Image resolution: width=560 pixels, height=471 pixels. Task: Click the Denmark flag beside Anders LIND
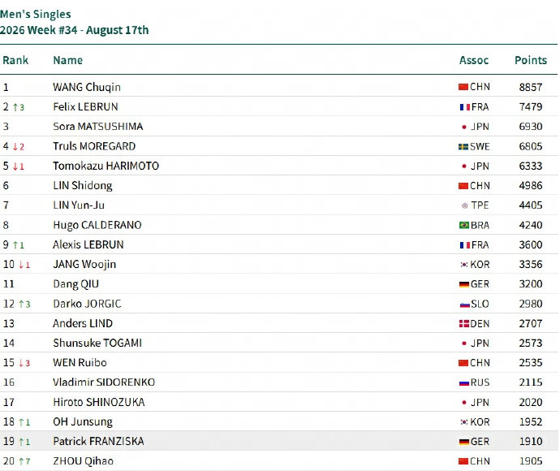click(464, 324)
